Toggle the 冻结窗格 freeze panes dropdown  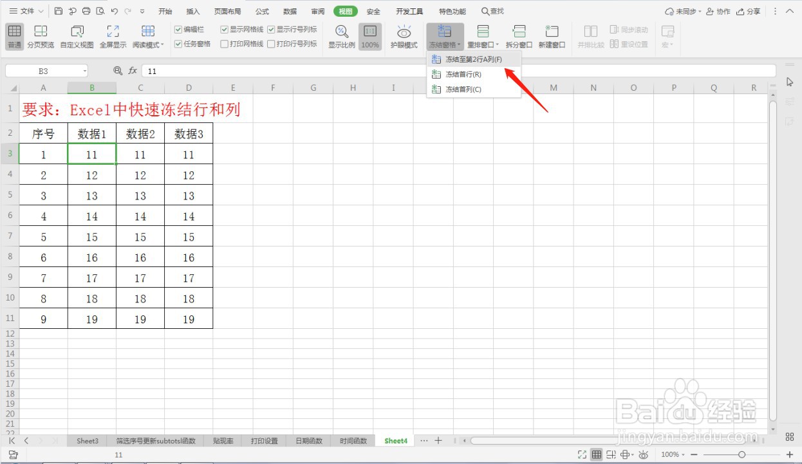coord(445,37)
